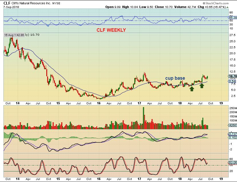Click the 0.737 MACD value tag
The height and width of the screenshot is (182, 237).
coord(233,134)
